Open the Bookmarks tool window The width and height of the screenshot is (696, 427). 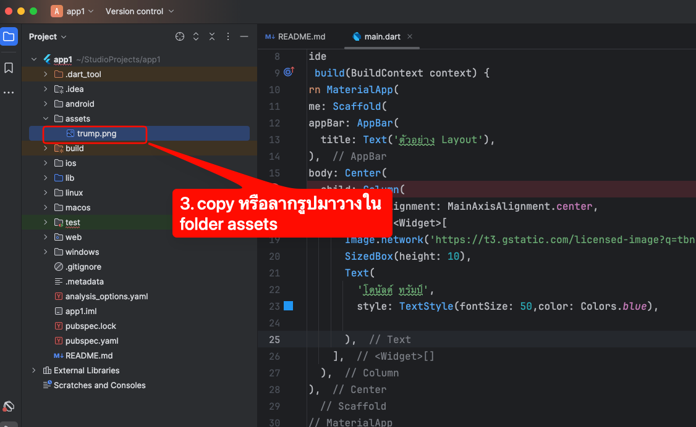tap(9, 68)
